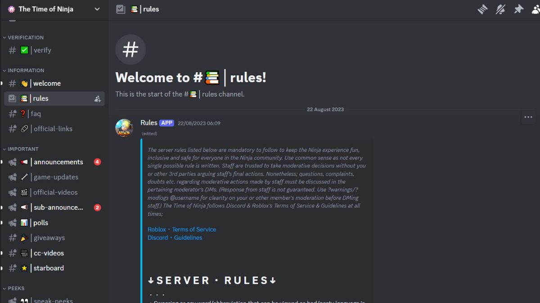The image size is (540, 303).
Task: Collapse the IMPORTANT category
Action: [21, 149]
